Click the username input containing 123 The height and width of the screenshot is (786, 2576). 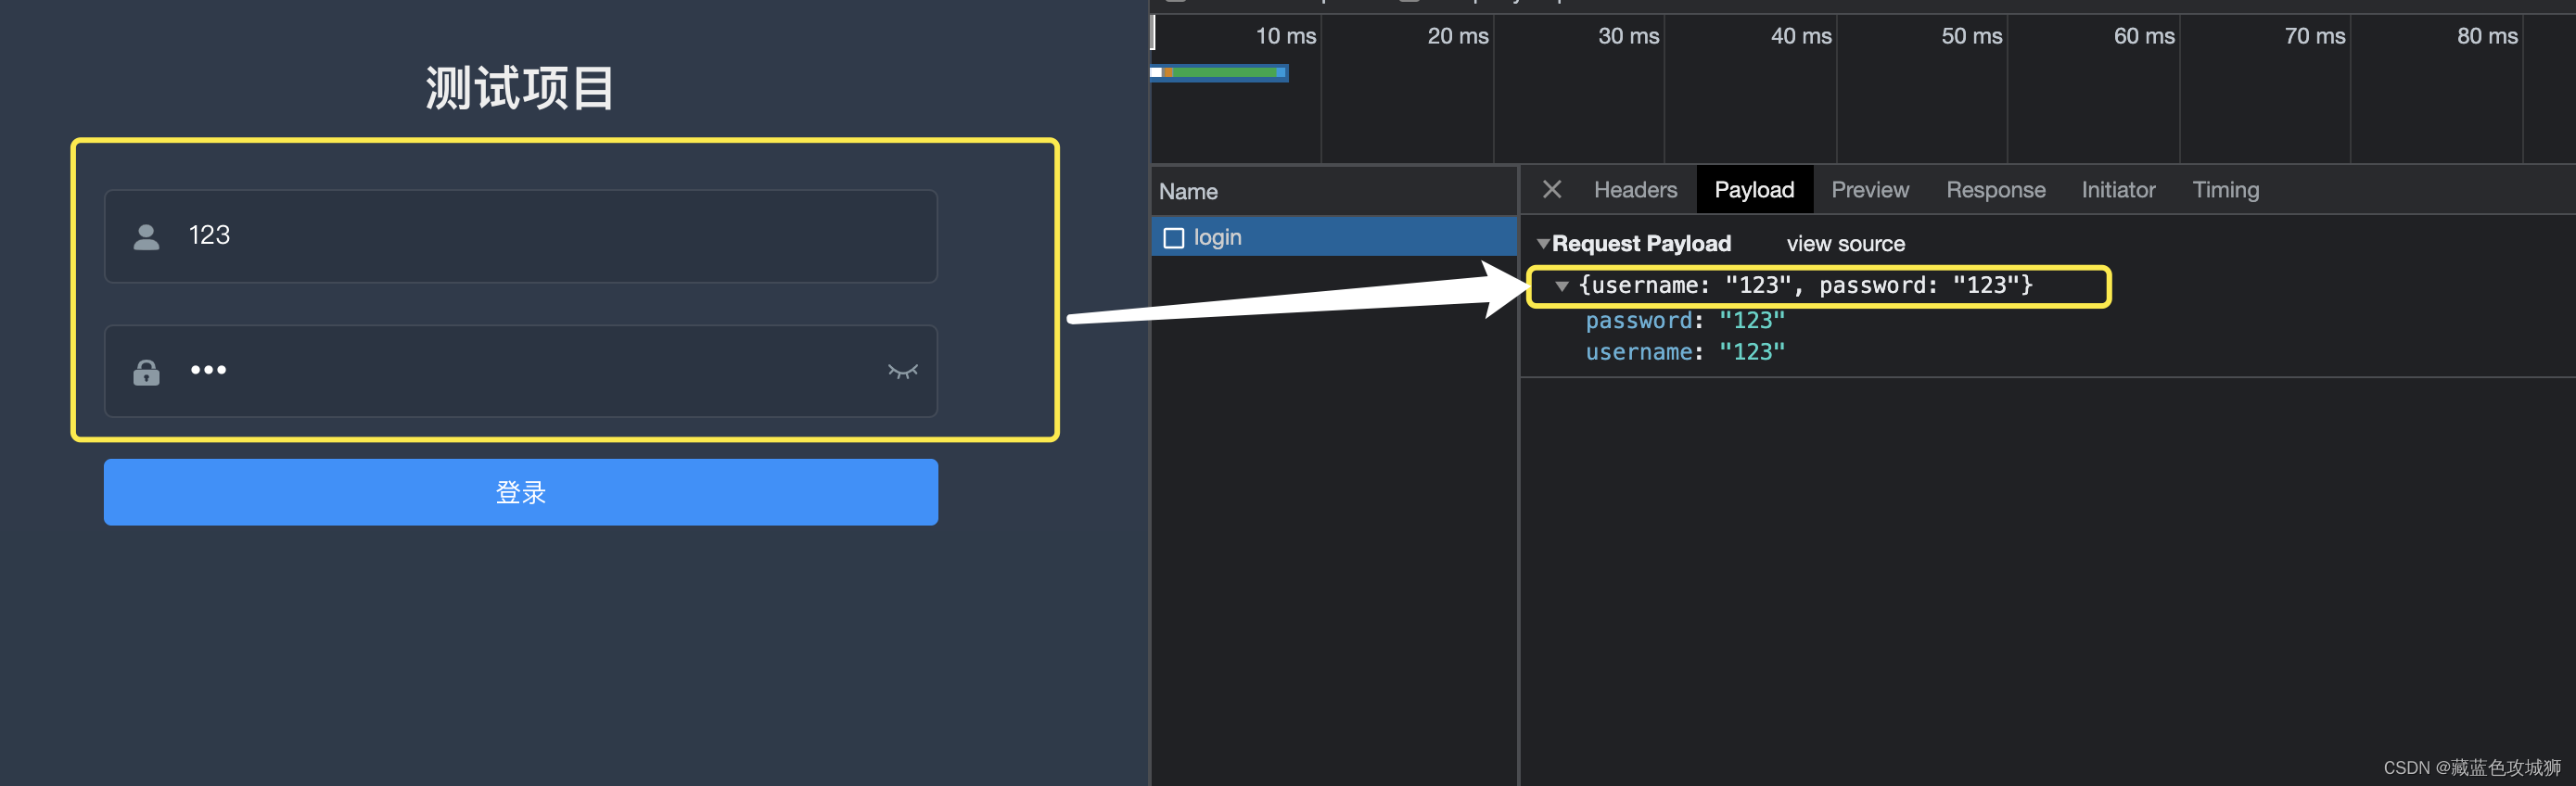pos(521,236)
